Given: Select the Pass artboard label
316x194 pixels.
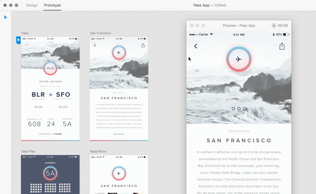Looking at the screenshot, I should [25, 33].
